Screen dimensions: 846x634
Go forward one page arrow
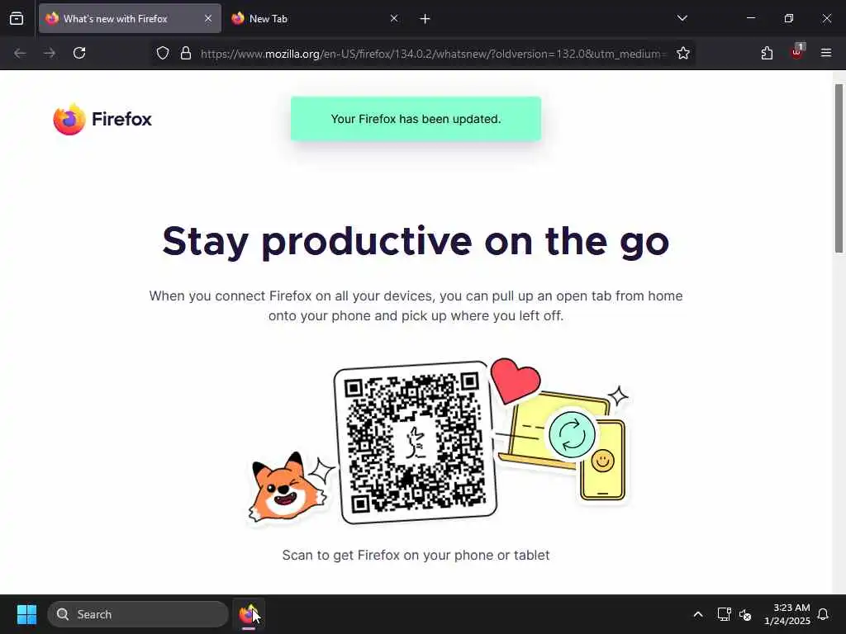(x=50, y=53)
